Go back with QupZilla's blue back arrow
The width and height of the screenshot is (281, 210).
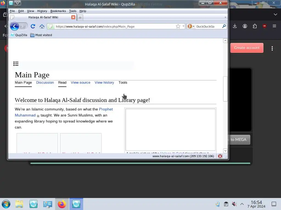coord(15,27)
